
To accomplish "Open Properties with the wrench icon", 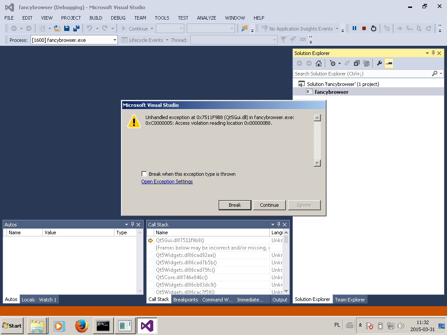I will [379, 63].
